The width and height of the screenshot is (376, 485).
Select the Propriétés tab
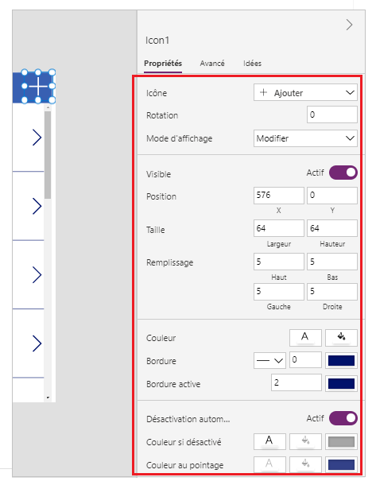tap(163, 64)
